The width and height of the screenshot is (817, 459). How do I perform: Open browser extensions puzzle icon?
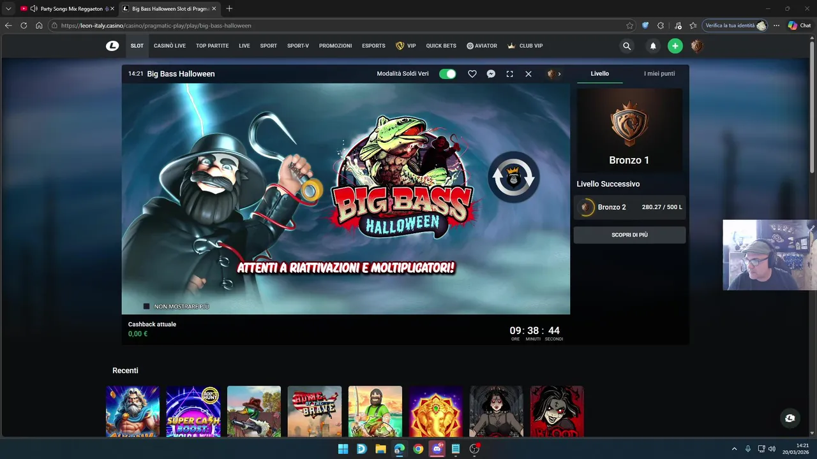(x=661, y=25)
